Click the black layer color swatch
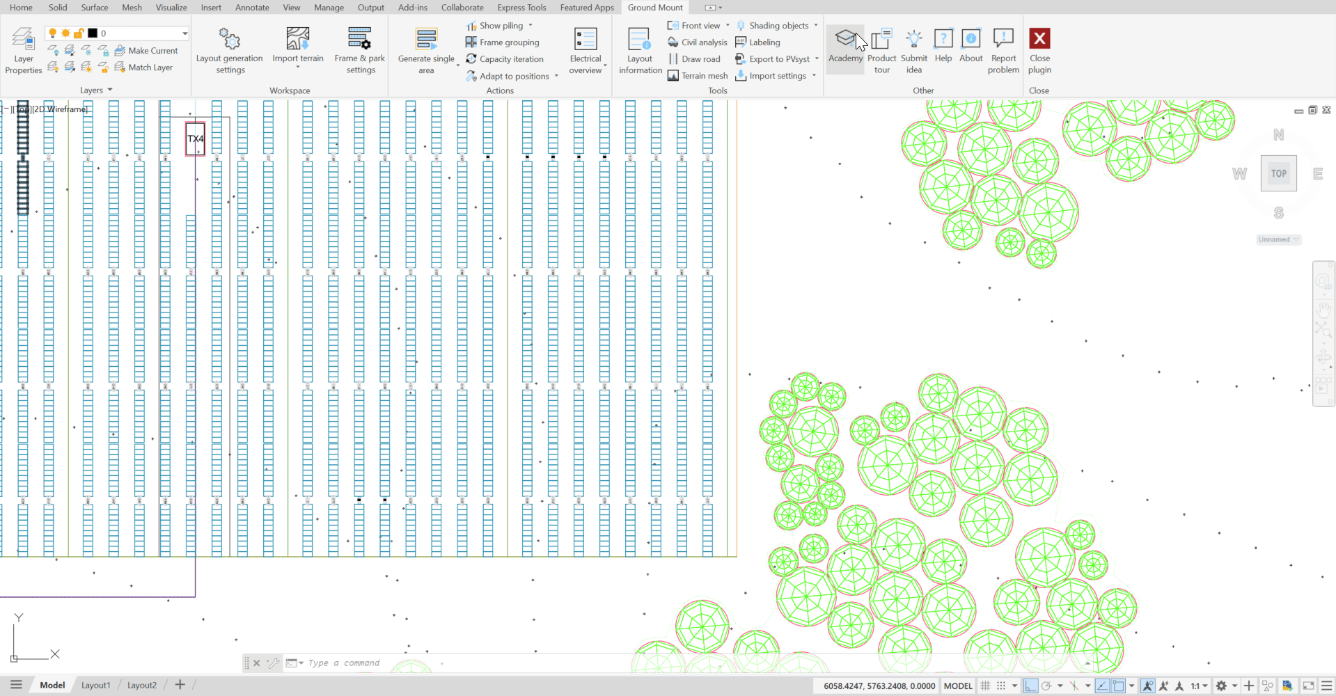 [93, 33]
